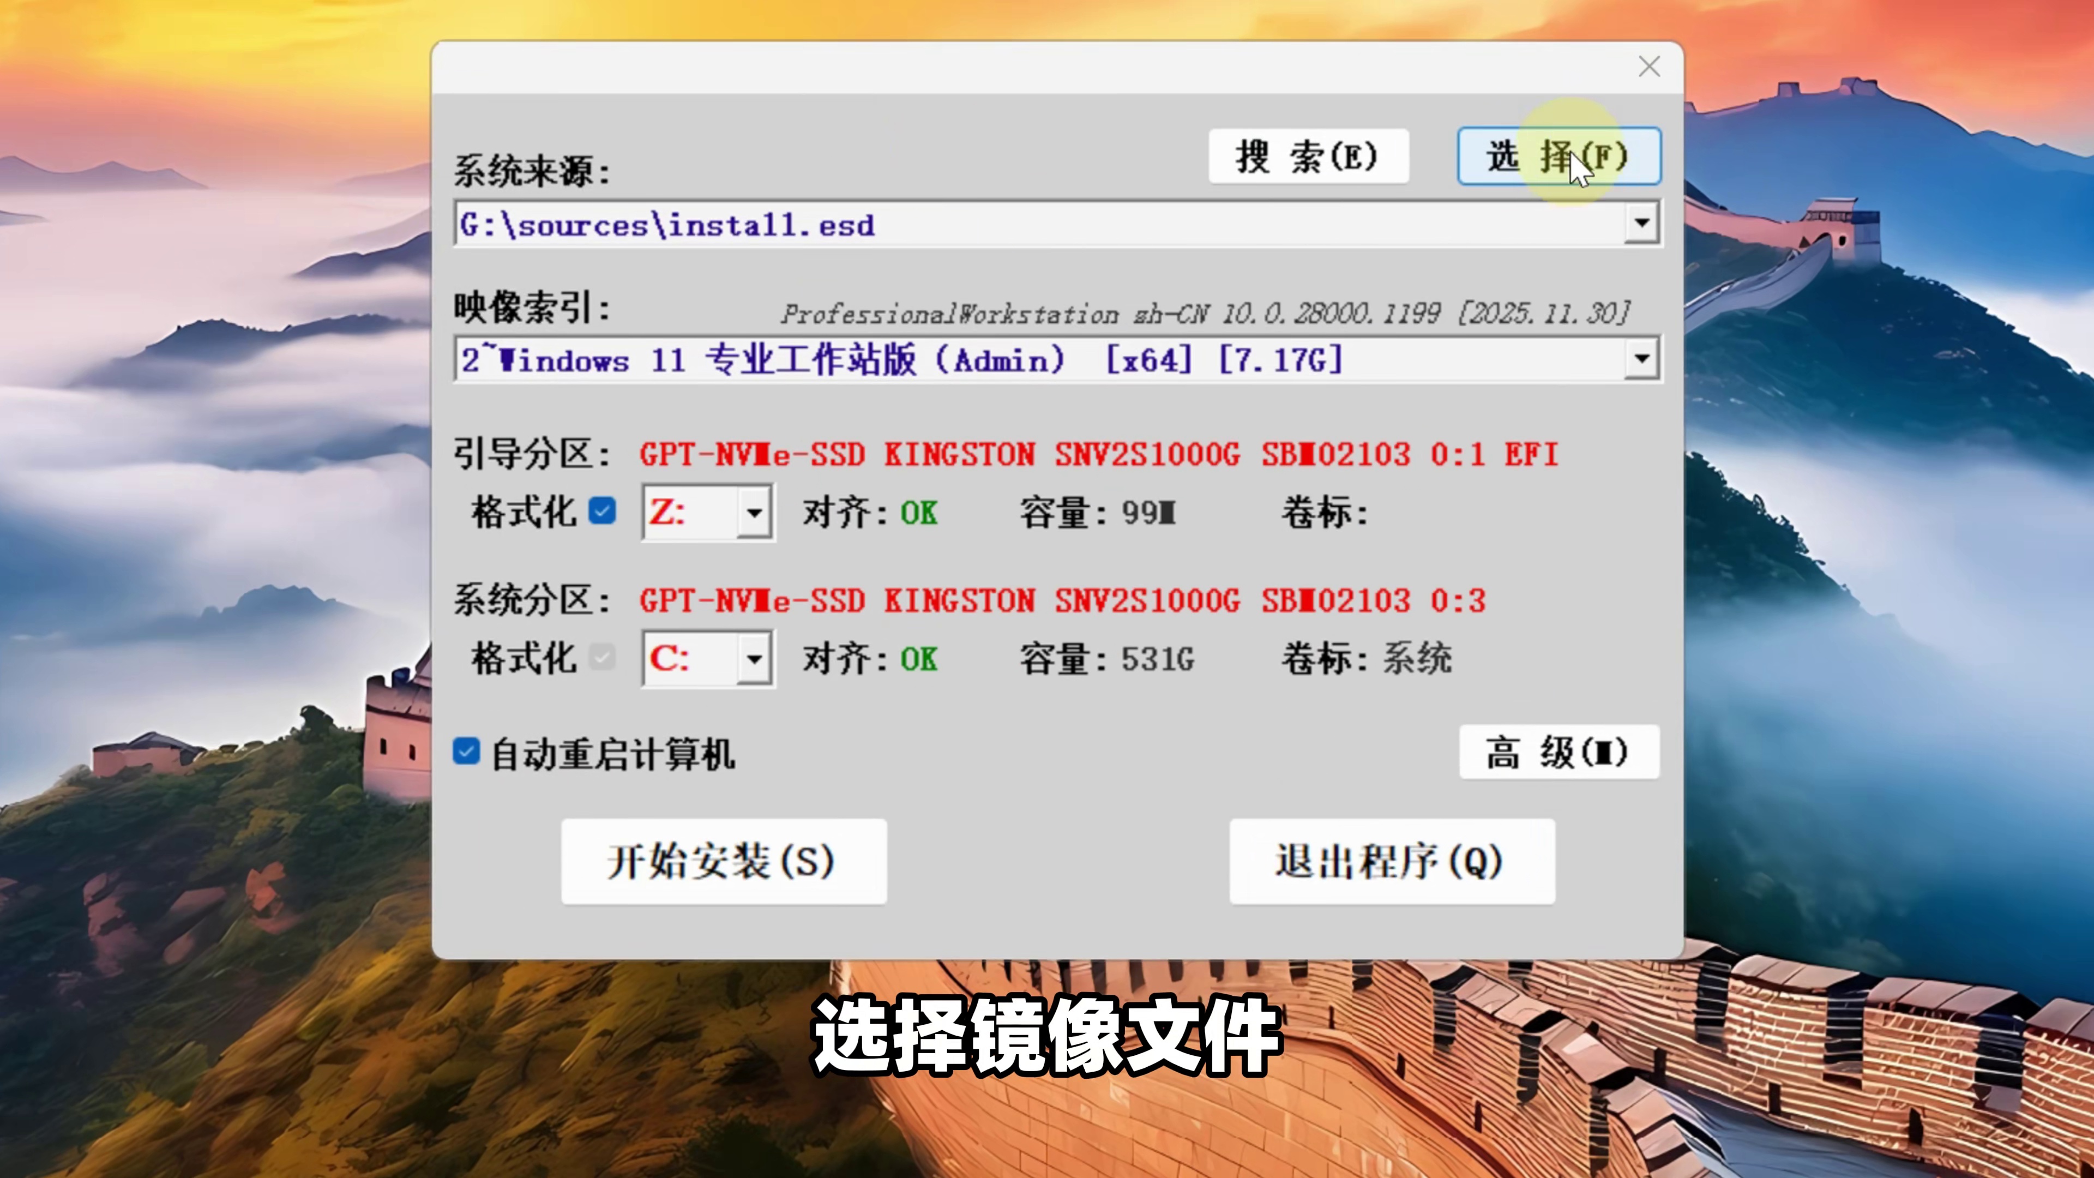Expand the image index dropdown arrow
The width and height of the screenshot is (2094, 1178).
(x=1641, y=358)
